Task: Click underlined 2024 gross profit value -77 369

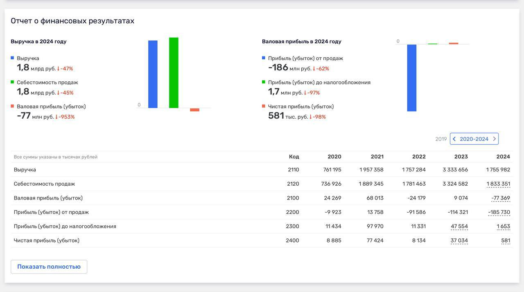Action: [501, 198]
